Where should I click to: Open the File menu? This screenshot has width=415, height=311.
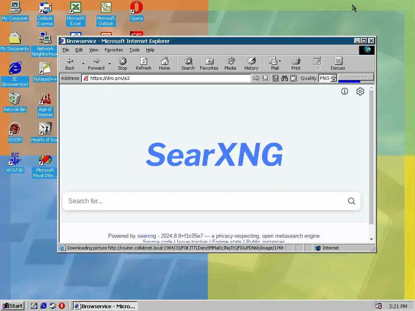coord(66,50)
